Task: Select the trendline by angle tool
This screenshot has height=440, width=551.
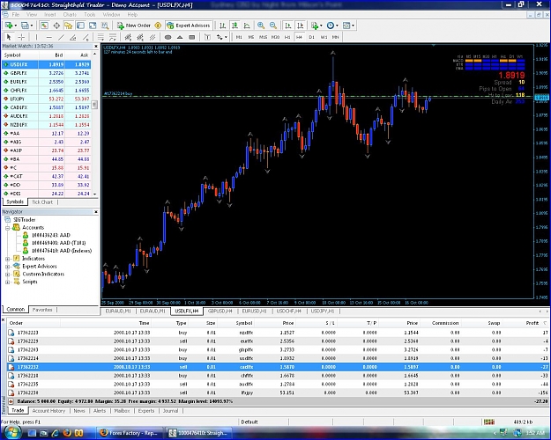Action: (73, 37)
